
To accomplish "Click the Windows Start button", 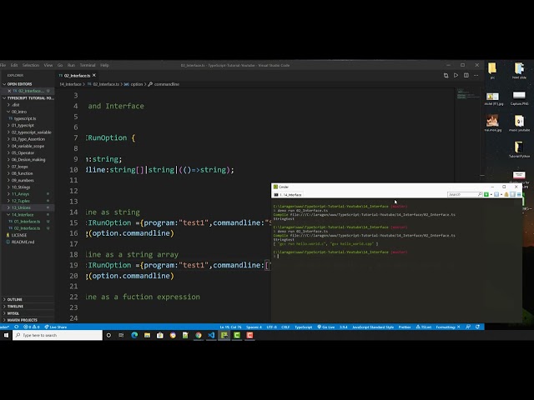I will [6, 335].
